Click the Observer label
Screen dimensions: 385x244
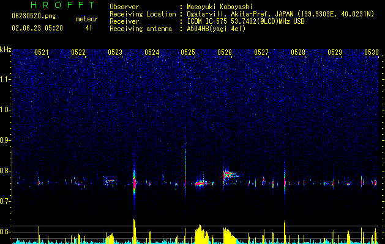point(124,7)
